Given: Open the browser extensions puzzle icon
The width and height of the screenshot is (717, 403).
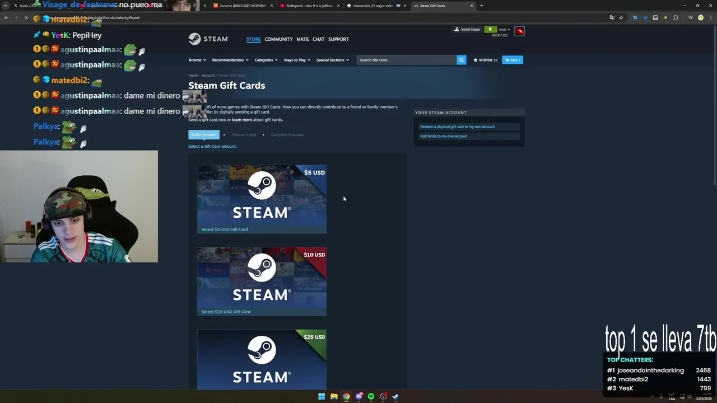Looking at the screenshot, I should pyautogui.click(x=676, y=17).
